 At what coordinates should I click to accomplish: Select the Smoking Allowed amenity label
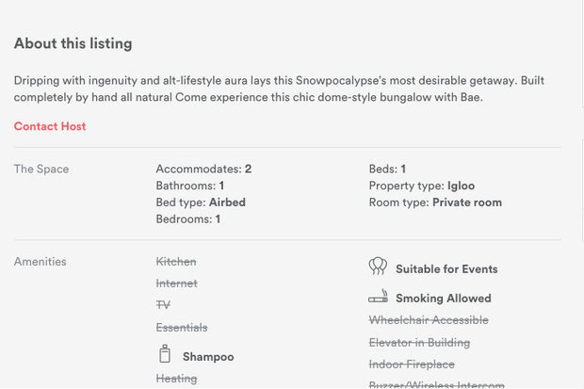coord(443,299)
